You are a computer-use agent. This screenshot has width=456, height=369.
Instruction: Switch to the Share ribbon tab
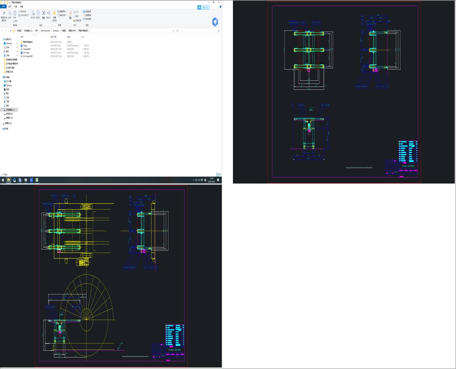pyautogui.click(x=16, y=7)
